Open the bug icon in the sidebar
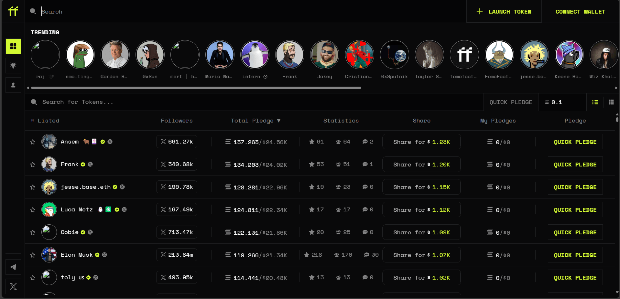 coord(13,66)
